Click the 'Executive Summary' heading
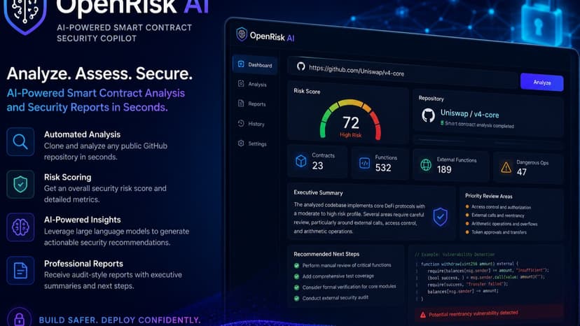The image size is (580, 326). pyautogui.click(x=318, y=192)
